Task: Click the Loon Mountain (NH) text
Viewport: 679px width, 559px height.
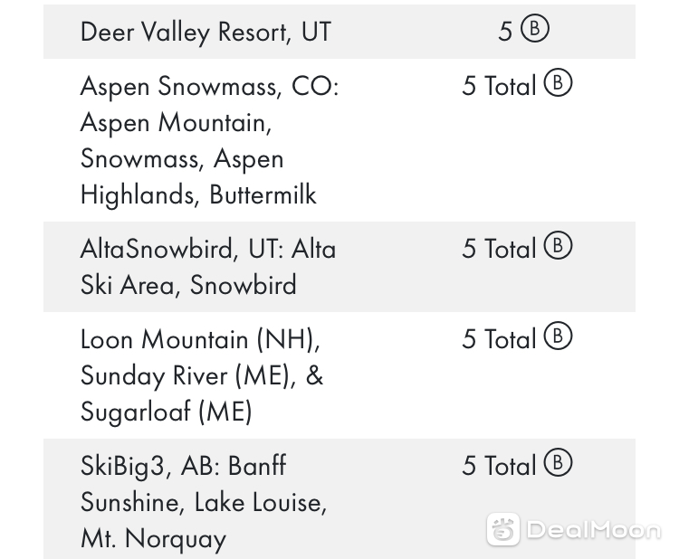Action: [x=200, y=339]
